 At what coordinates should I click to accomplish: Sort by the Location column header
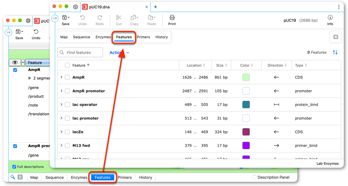point(196,65)
